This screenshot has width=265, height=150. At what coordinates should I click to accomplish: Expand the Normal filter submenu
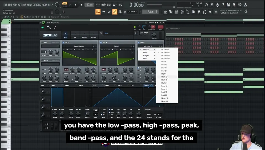(147, 49)
